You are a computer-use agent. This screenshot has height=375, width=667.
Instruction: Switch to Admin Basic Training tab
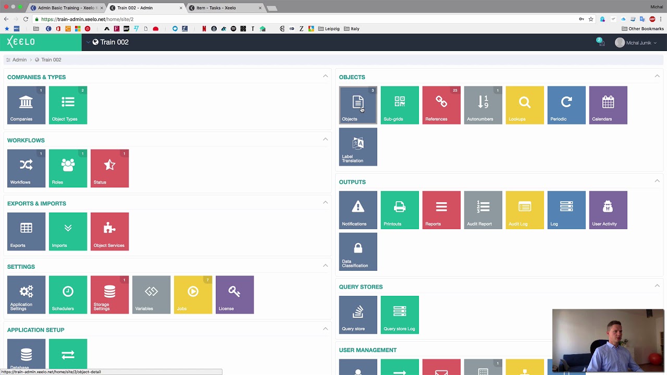coord(66,8)
